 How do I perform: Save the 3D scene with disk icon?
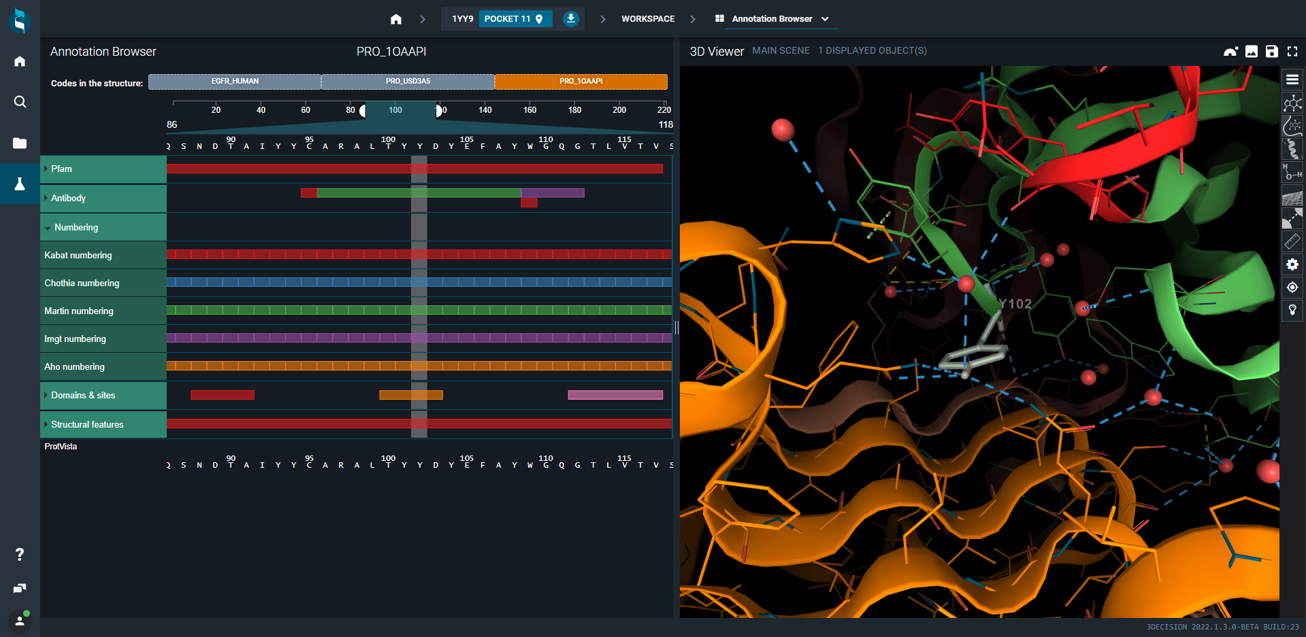(x=1271, y=52)
